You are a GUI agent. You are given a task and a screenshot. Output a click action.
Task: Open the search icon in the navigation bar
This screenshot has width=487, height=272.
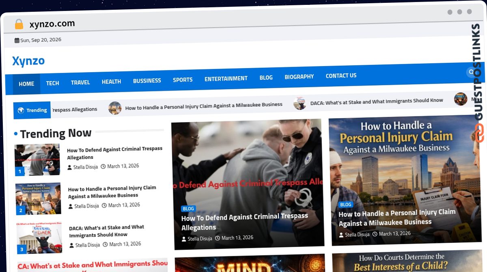[471, 72]
